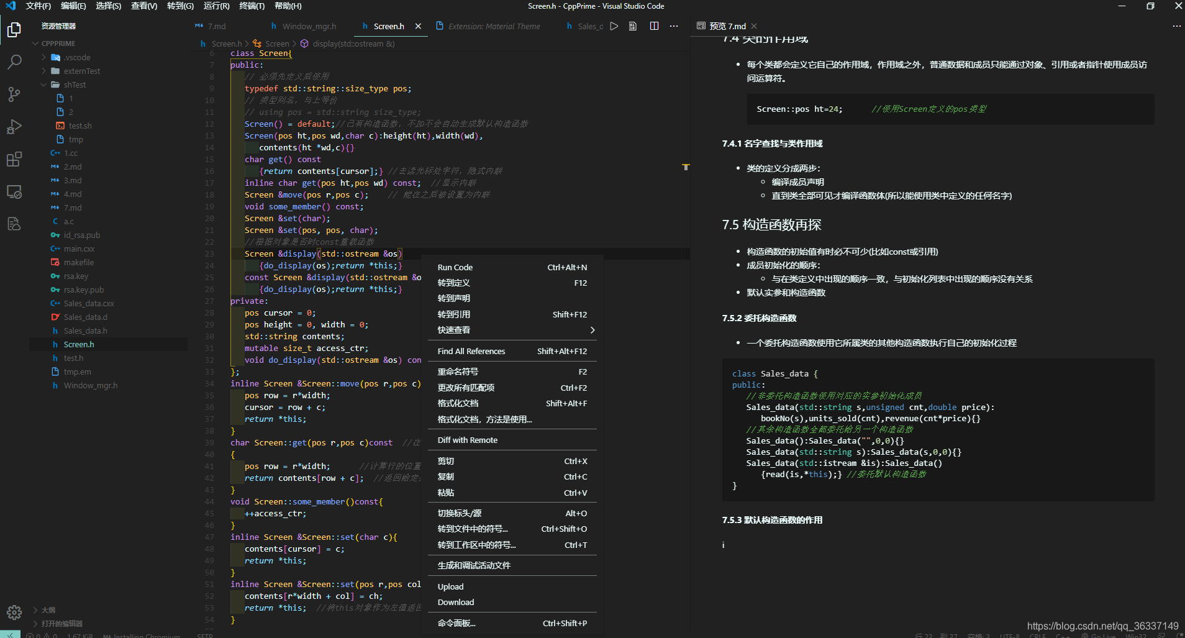
Task: Open the Remote Explorer view
Action: 14,191
